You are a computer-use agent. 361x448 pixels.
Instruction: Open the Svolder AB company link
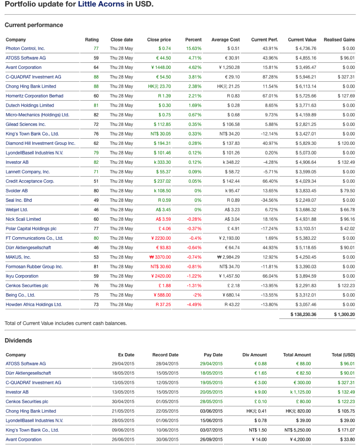tap(17, 191)
